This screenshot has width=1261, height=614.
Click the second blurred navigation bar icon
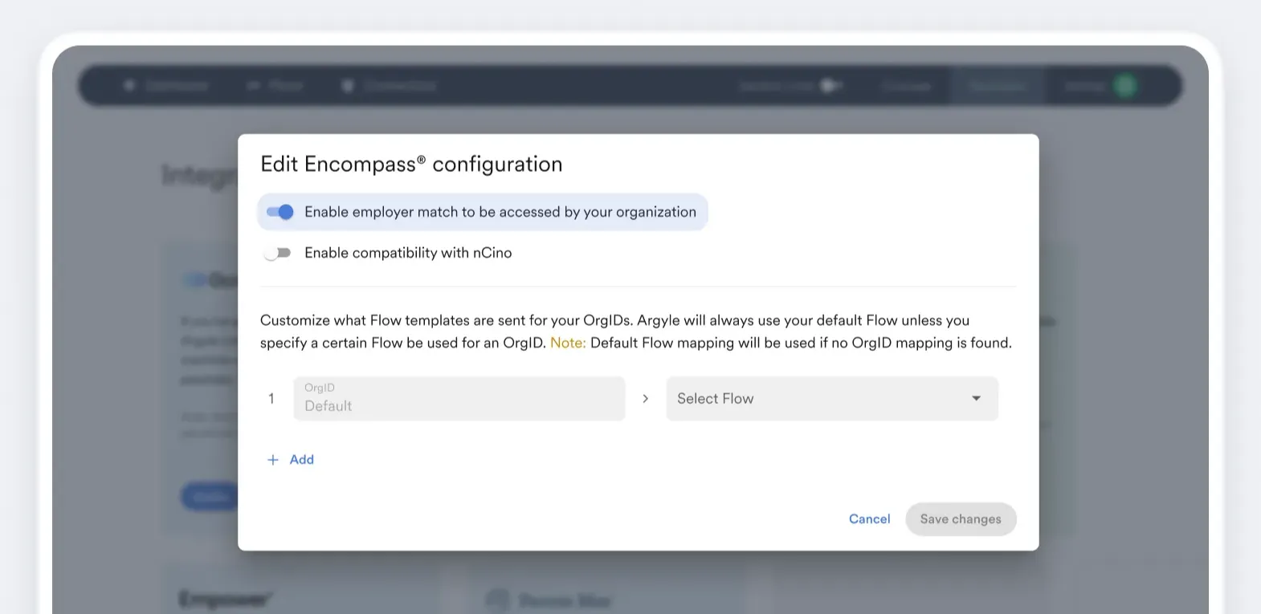[x=254, y=86]
